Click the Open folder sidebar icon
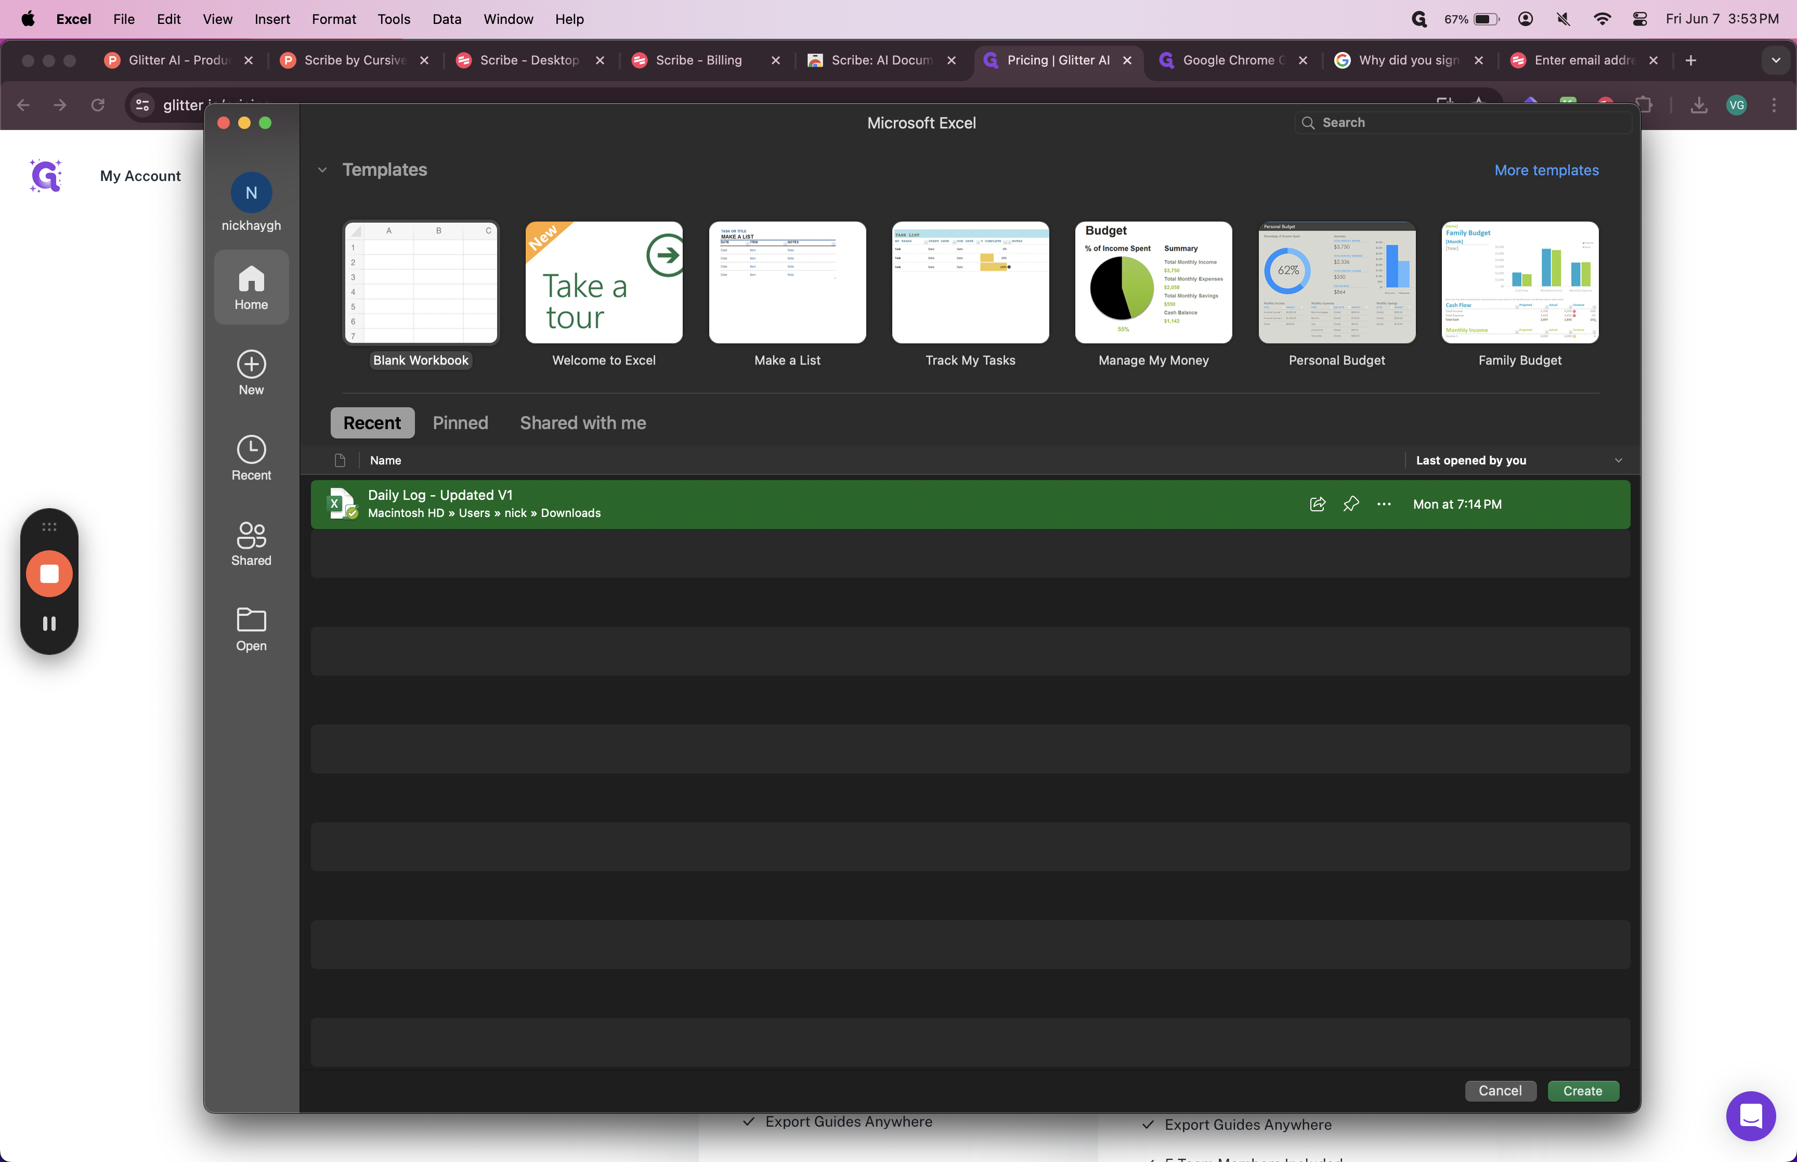This screenshot has height=1162, width=1797. tap(251, 628)
